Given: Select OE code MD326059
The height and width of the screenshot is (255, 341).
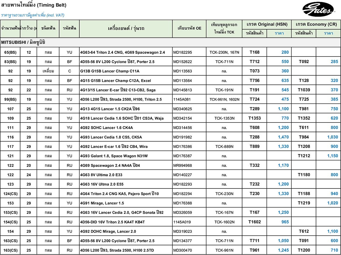Looking at the screenshot, I should click(x=183, y=213).
